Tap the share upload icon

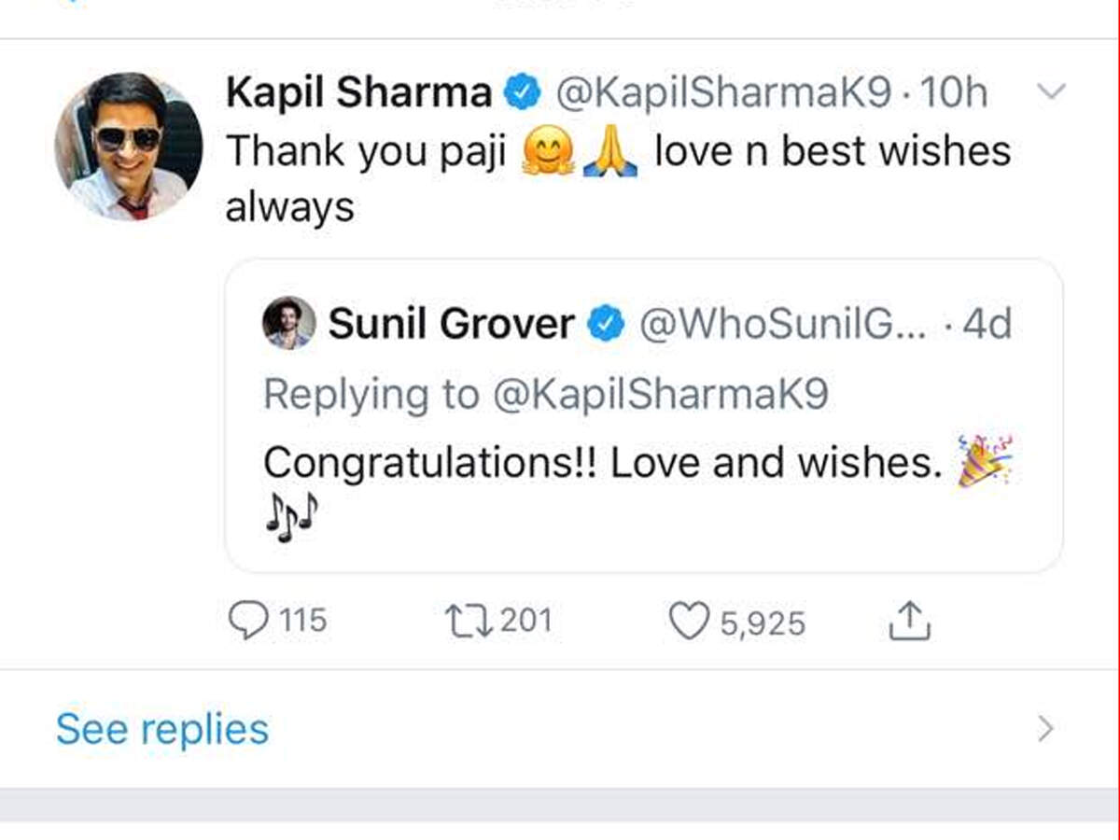tap(908, 620)
